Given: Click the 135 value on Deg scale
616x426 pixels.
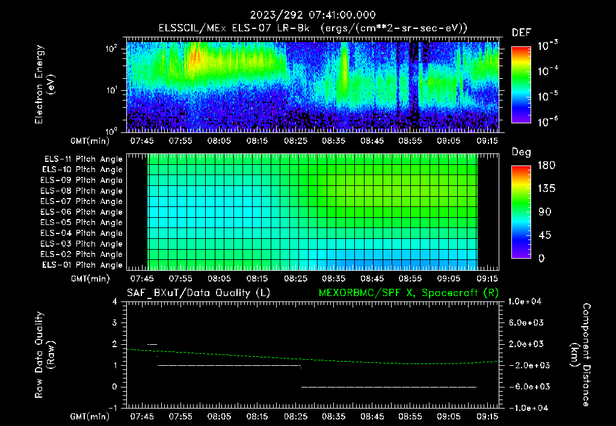Looking at the screenshot, I should [x=547, y=189].
